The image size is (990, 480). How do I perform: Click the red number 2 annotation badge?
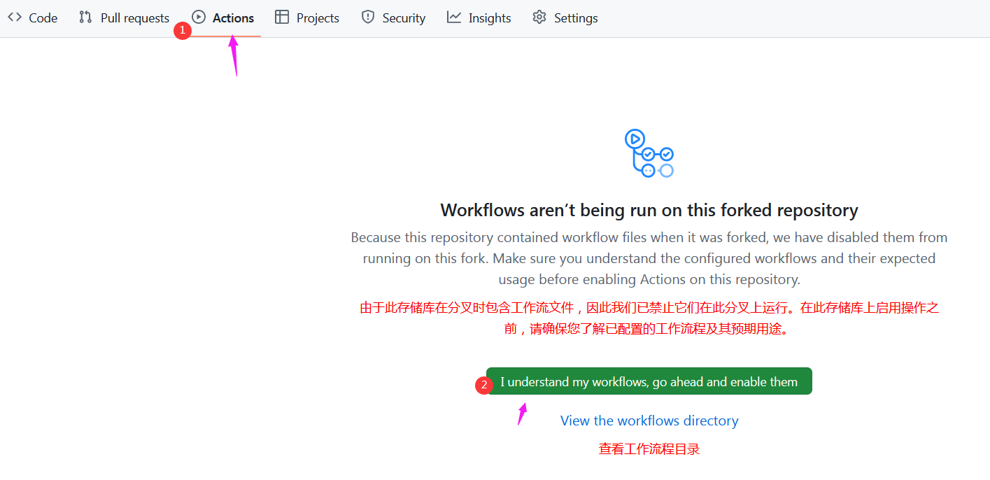(484, 386)
